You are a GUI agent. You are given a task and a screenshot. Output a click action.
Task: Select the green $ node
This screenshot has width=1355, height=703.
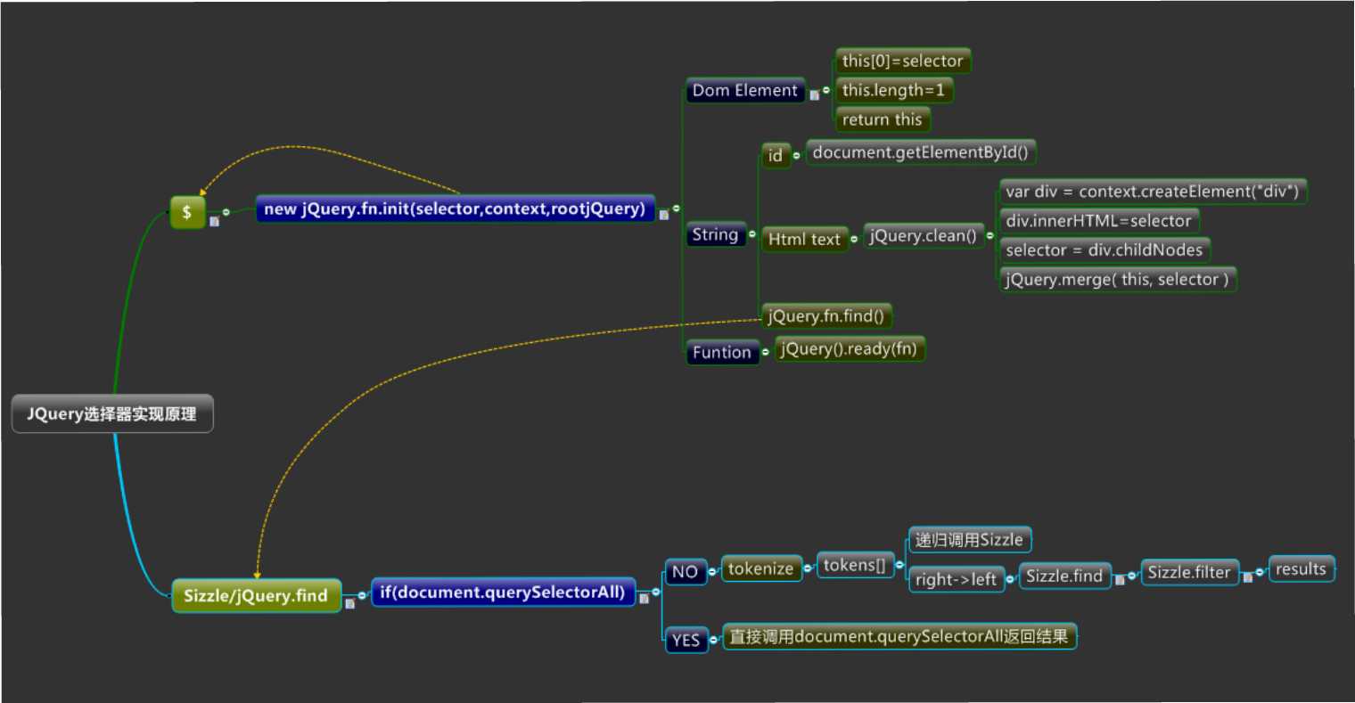tap(187, 212)
